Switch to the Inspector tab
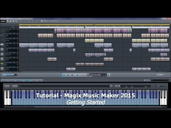Image resolution: width=171 pixels, height=128 pixels. coord(40,80)
